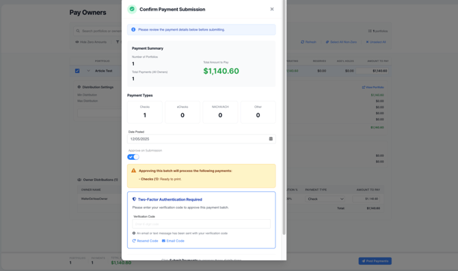Click the filter icon next to Hide Zero Amounts
This screenshot has width=458, height=271.
(118, 42)
